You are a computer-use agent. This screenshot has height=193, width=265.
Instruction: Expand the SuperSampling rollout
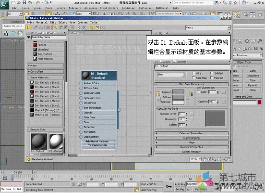click(x=192, y=138)
